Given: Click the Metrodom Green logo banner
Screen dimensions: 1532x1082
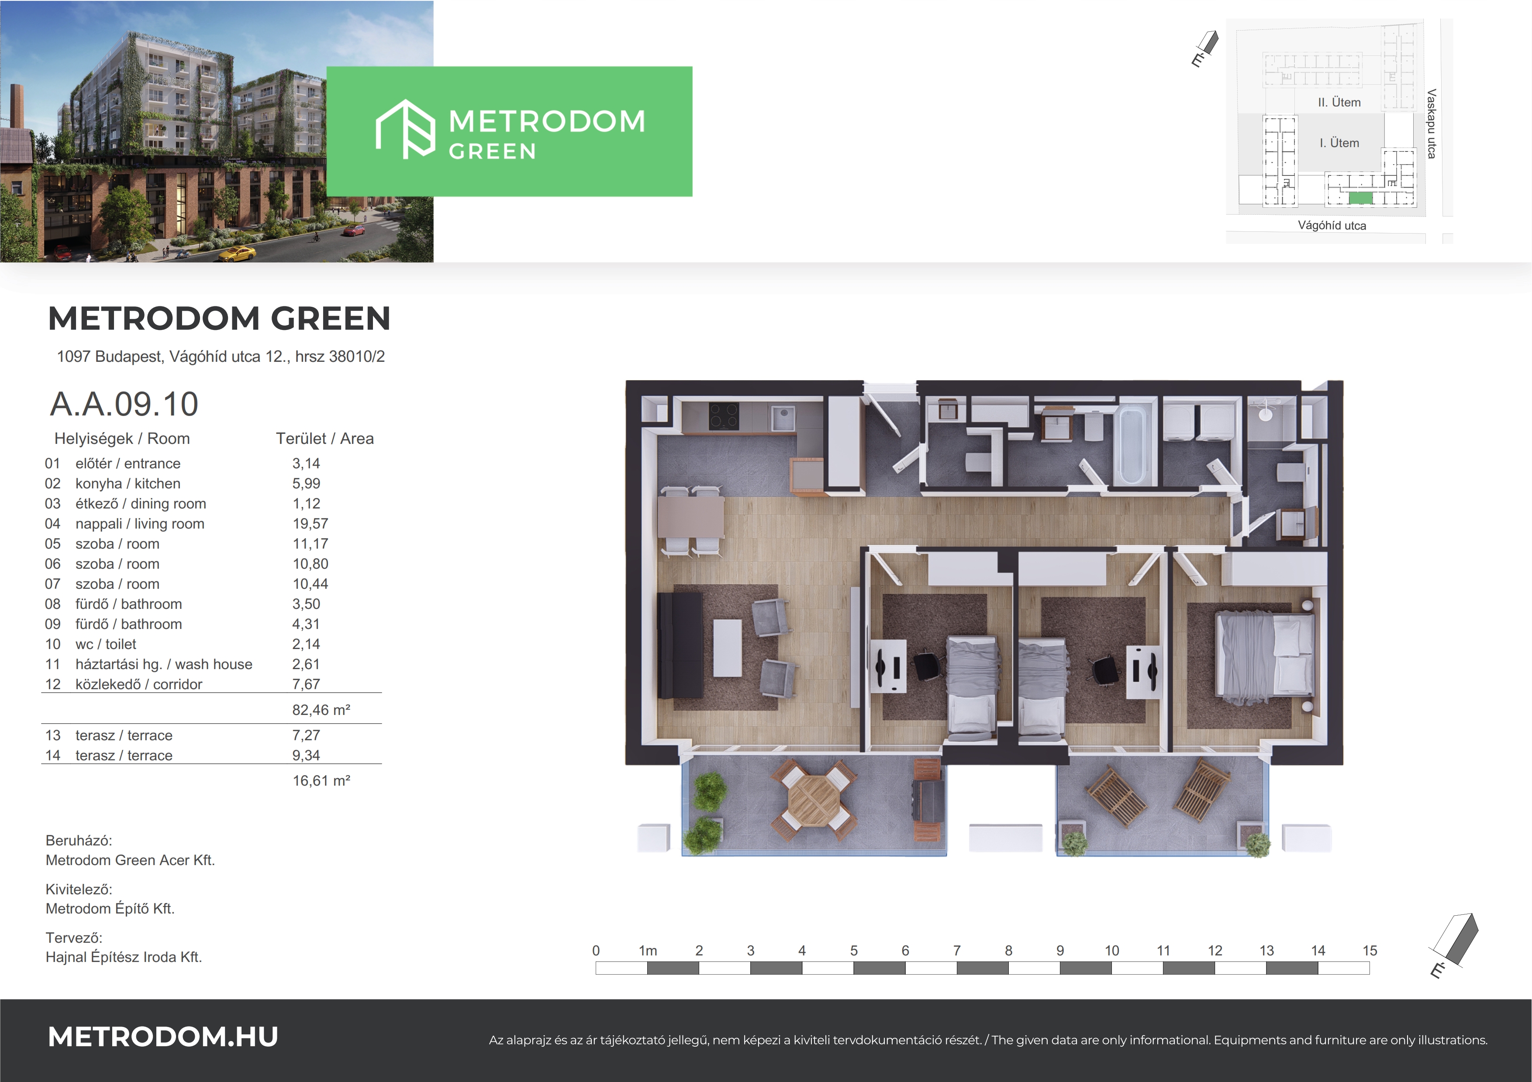Looking at the screenshot, I should [x=509, y=131].
